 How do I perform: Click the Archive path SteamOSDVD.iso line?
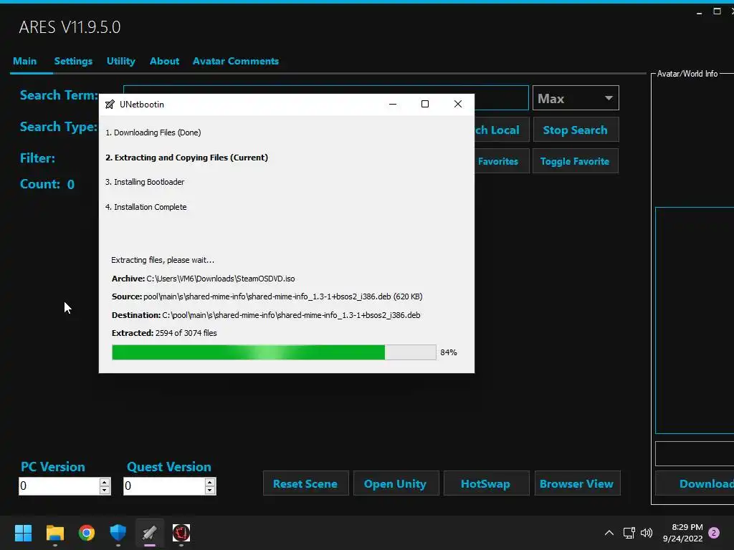203,279
